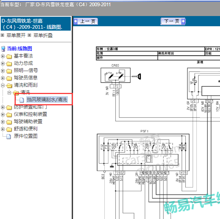The height and width of the screenshot is (219, 220).
Task: Select the 仪表和控制装置 tree label
Action: [x=30, y=114]
